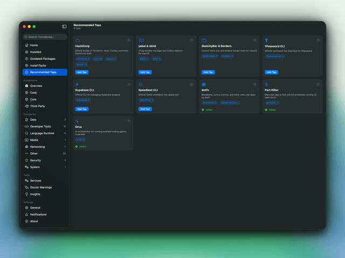Click the packer package tag
Screen dimensions: 345x258
81,64
